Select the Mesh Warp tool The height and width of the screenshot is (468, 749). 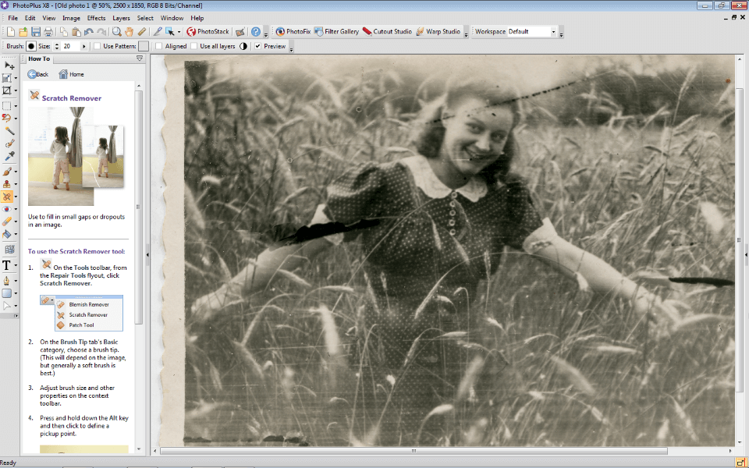pos(9,250)
